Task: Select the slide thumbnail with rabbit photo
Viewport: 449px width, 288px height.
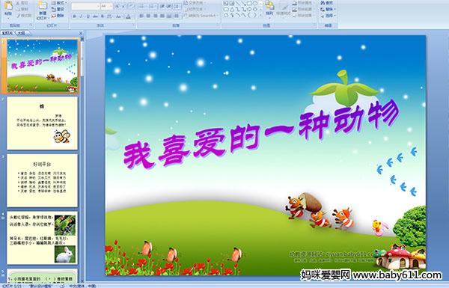Action: point(42,238)
